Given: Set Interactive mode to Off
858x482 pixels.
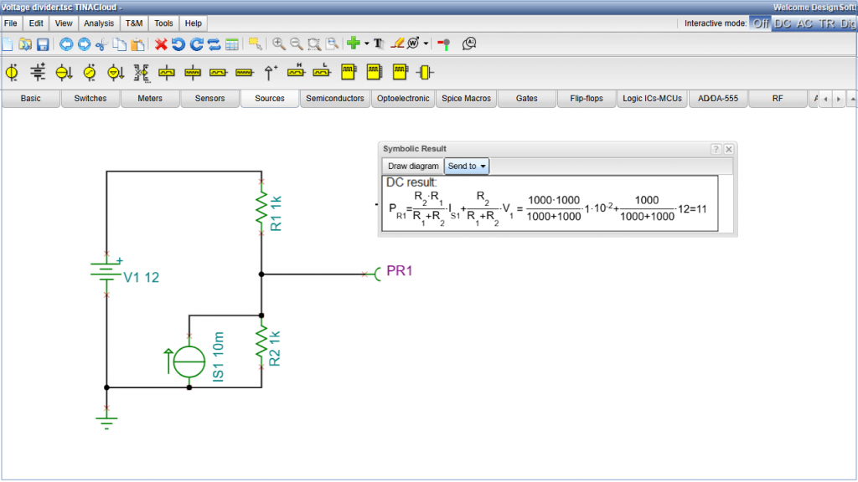Looking at the screenshot, I should [x=760, y=23].
